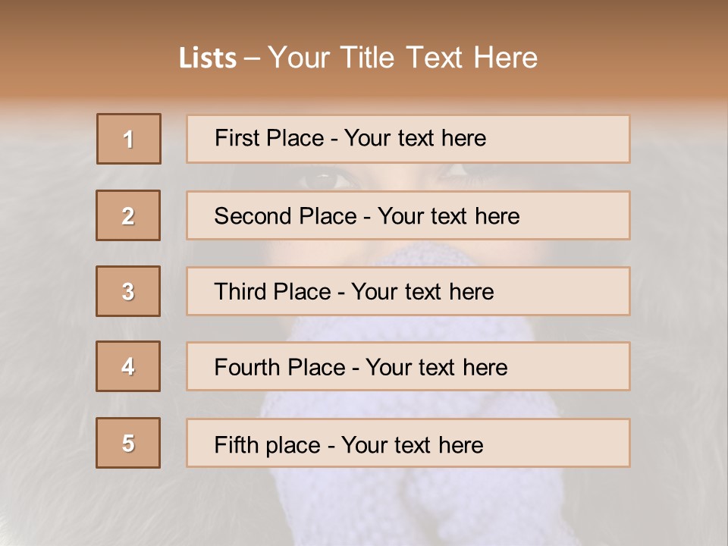
Task: Select the "Second Place" label text
Action: coord(284,216)
